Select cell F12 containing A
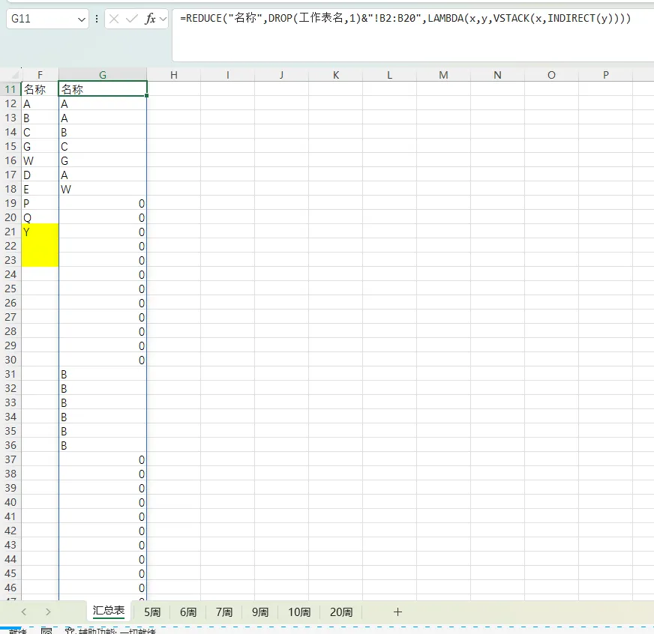654x634 pixels. click(x=40, y=103)
